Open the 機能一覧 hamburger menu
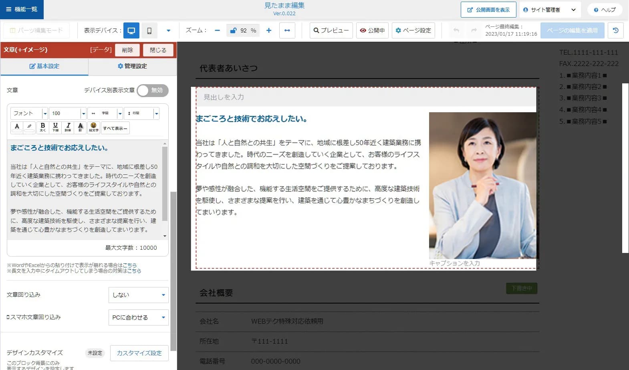This screenshot has width=629, height=370. click(x=22, y=9)
